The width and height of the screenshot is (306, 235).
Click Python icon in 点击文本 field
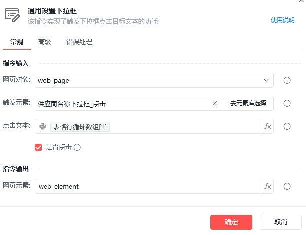coord(43,126)
